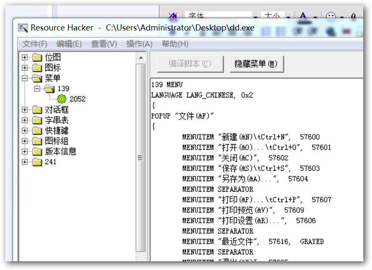This screenshot has width=372, height=270.
Task: Click the 新建(&N) 57600 menuitem line
Action: pos(251,137)
